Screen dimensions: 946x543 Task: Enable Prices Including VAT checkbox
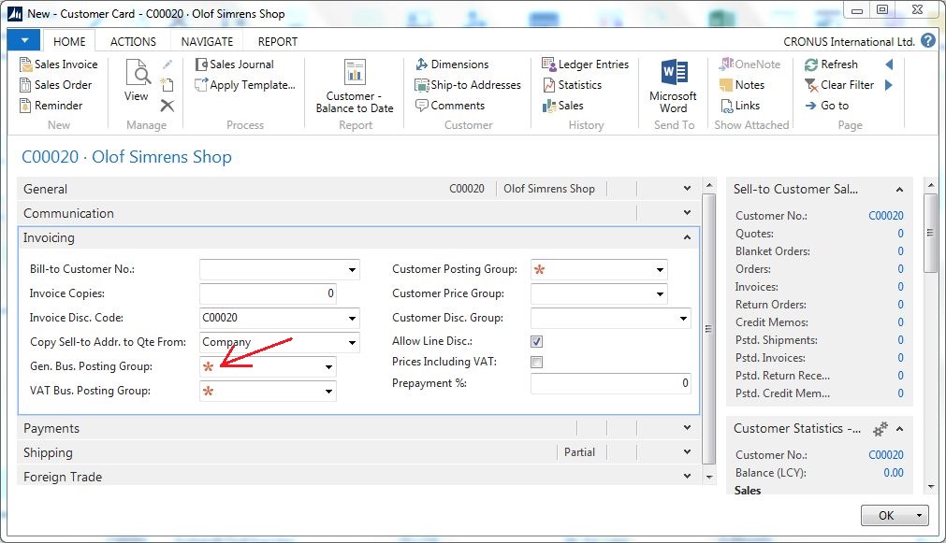(536, 362)
